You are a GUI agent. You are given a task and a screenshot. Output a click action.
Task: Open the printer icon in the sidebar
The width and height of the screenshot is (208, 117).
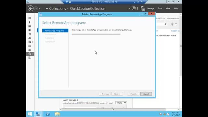(30, 50)
